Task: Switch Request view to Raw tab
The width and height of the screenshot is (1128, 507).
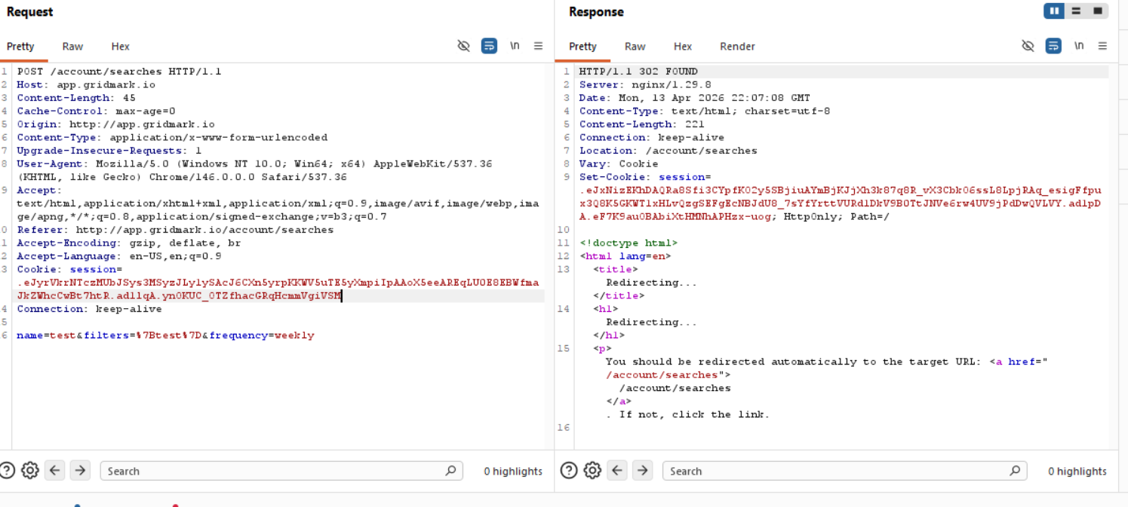Action: tap(72, 46)
